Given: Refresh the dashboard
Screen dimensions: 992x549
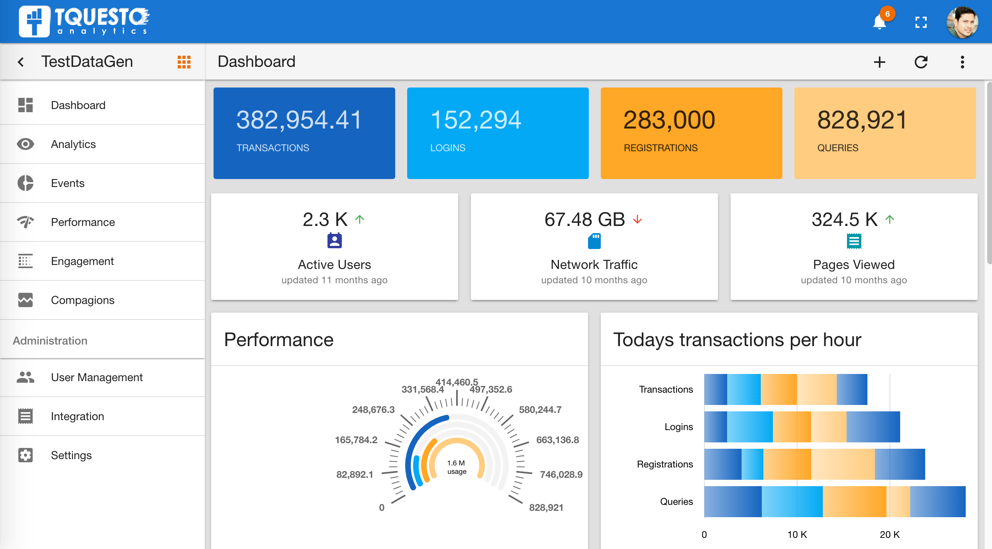Looking at the screenshot, I should point(921,62).
